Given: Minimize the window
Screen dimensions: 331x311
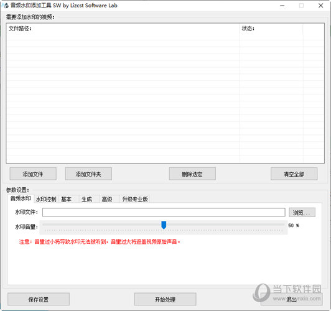Looking at the screenshot, I should [282, 6].
